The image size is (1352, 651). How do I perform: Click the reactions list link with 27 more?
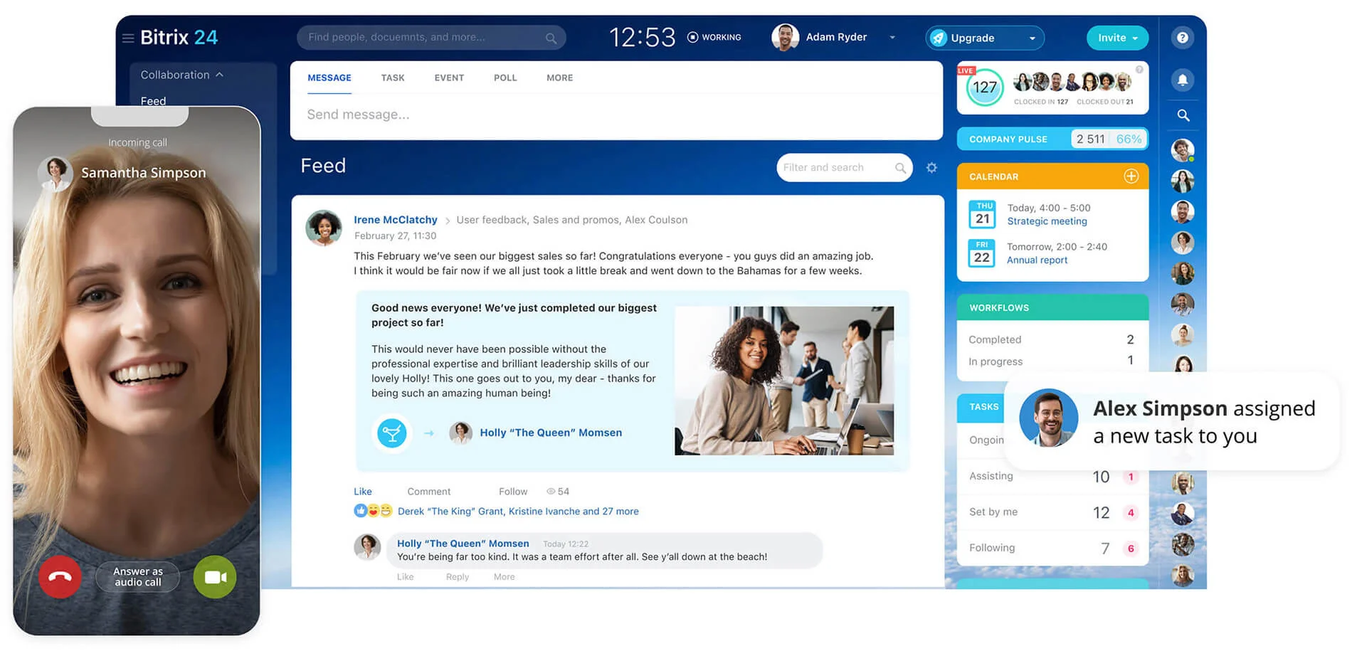pos(518,511)
